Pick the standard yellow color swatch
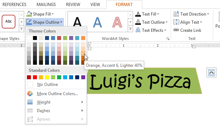The image size is (220, 128). pos(47,77)
